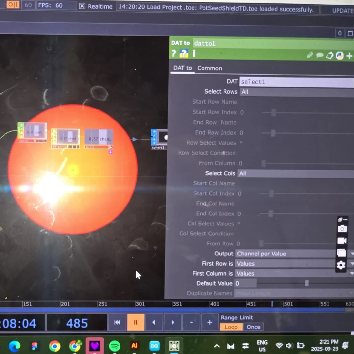This screenshot has width=354, height=354.
Task: Open Spotify from the taskbar
Action: (x=114, y=346)
